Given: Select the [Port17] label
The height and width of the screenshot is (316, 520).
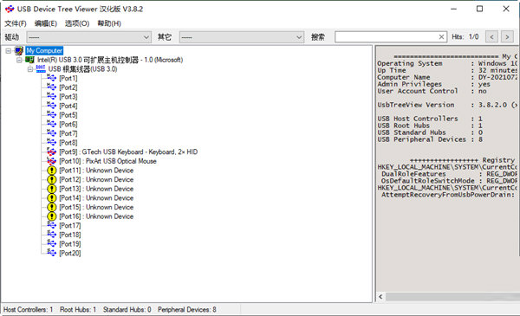Looking at the screenshot, I should pos(70,225).
